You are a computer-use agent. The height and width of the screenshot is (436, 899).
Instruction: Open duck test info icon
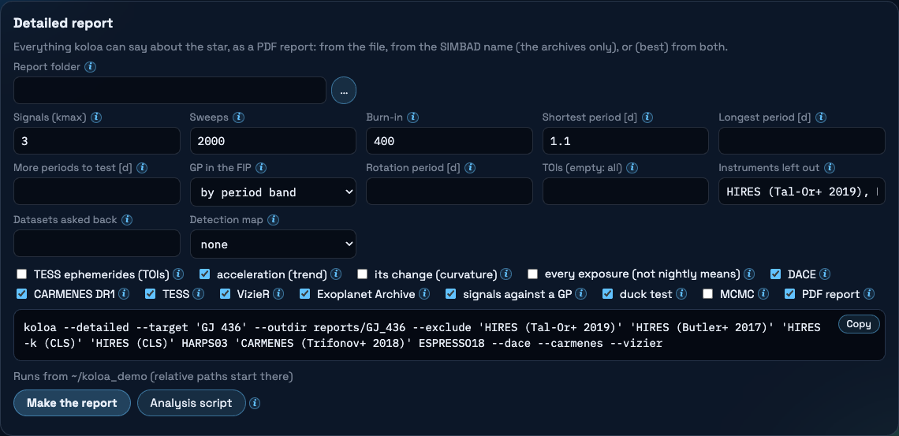point(681,294)
